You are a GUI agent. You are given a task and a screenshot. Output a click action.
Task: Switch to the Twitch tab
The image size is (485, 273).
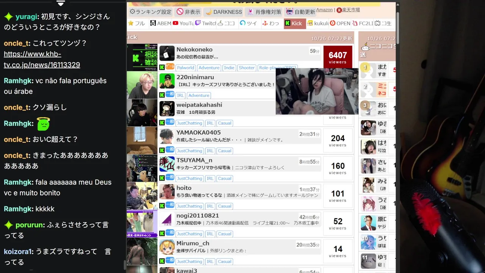tap(205, 23)
